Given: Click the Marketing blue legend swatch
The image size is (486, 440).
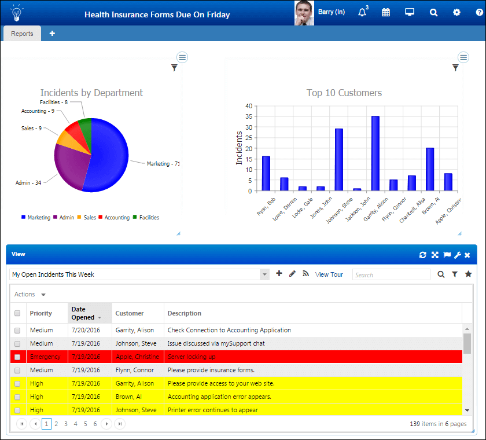Looking at the screenshot, I should (23, 217).
